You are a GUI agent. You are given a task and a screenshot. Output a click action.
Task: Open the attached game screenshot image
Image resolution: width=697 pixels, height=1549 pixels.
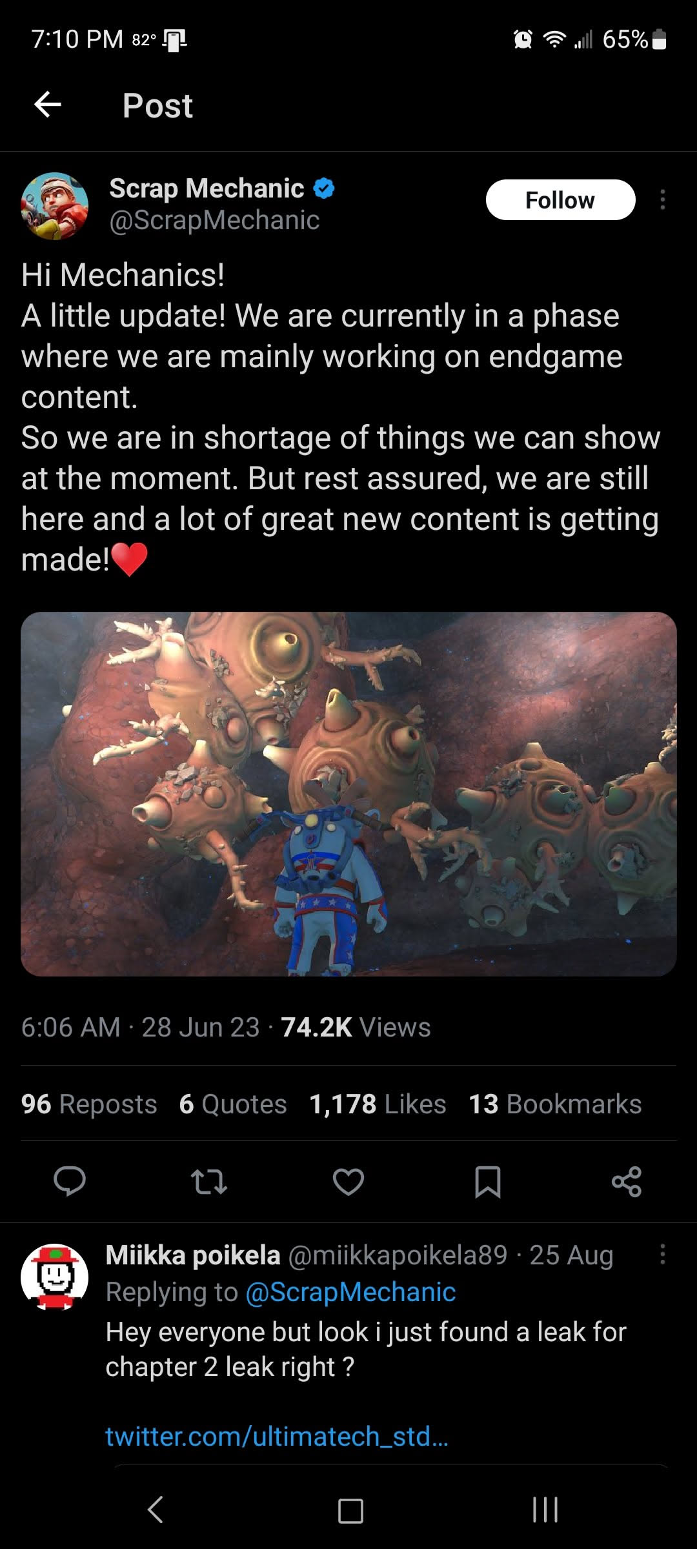[348, 794]
